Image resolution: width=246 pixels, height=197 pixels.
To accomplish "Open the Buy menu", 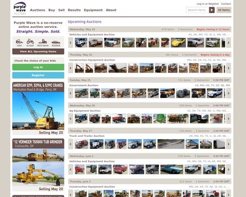I will click(x=51, y=10).
